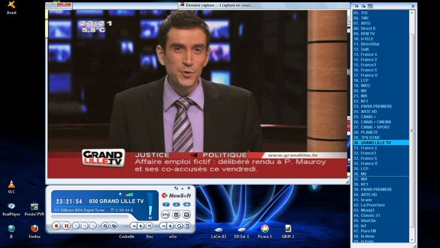
Task: Open the Presto! PVR desktop icon
Action: (34, 210)
